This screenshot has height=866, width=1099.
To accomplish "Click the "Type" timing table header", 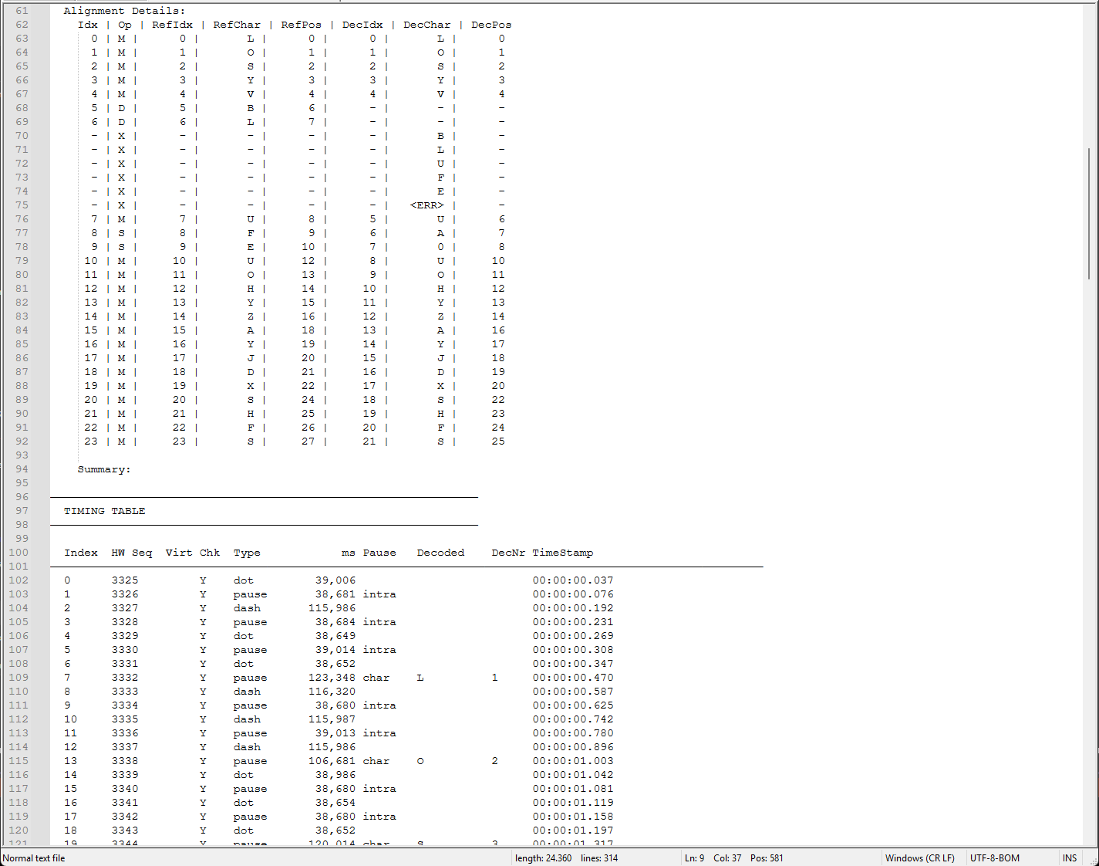I will pyautogui.click(x=247, y=553).
